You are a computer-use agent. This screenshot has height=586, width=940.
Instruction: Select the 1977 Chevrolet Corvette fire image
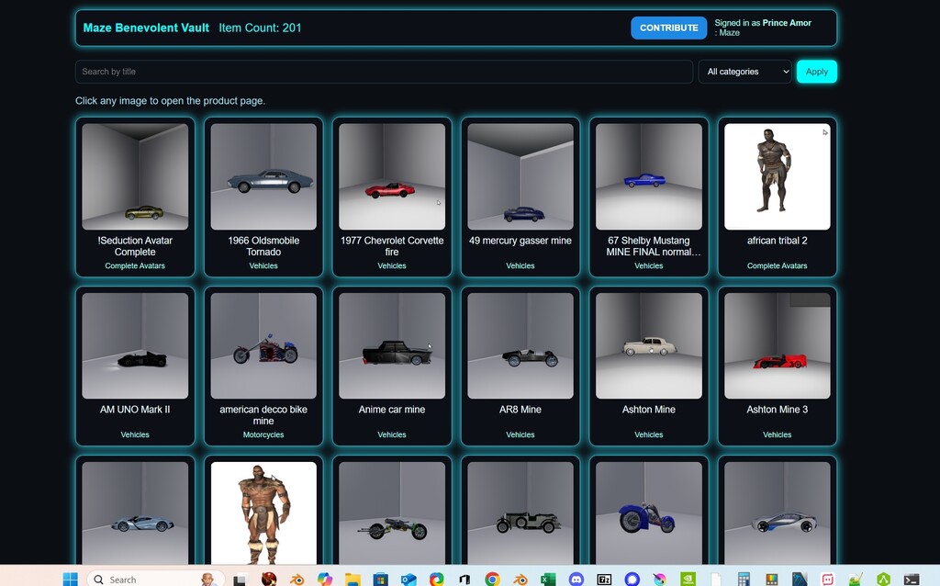click(x=392, y=176)
